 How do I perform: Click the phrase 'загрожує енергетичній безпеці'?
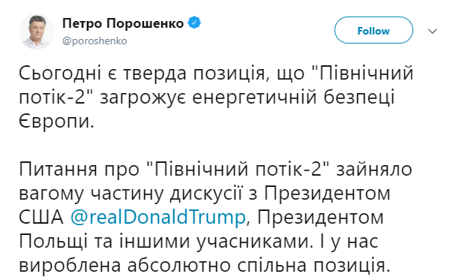[247, 98]
